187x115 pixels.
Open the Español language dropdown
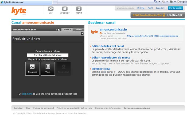point(161,8)
